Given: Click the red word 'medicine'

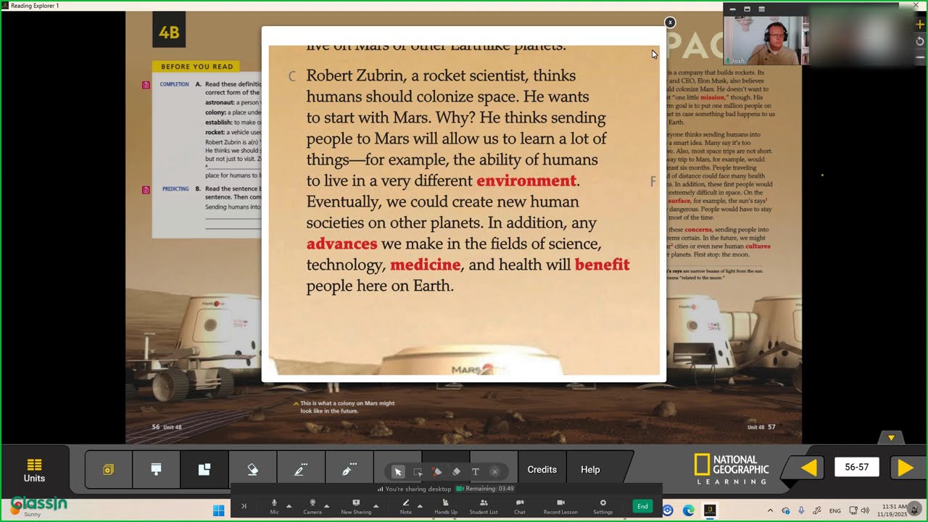Looking at the screenshot, I should point(425,265).
